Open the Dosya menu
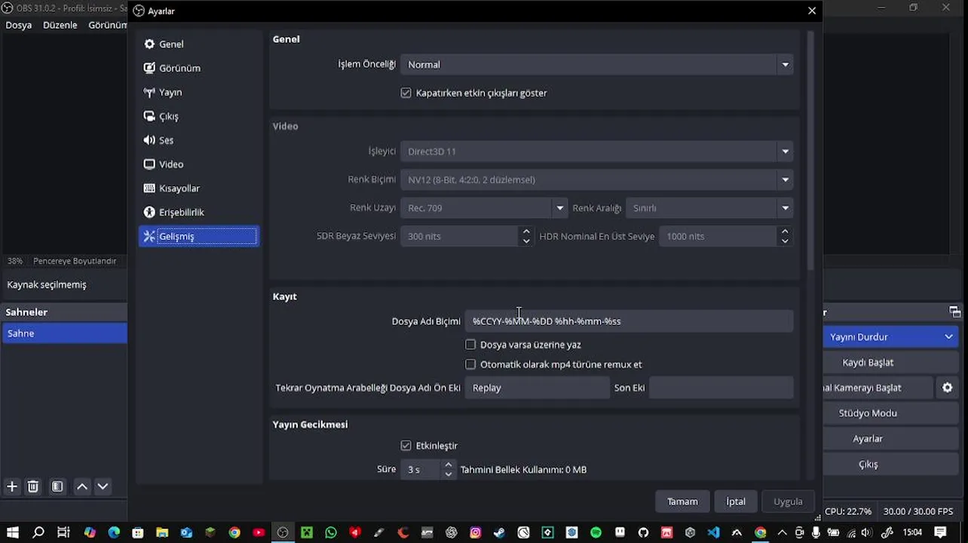Screen dimensions: 968x543 [19, 25]
